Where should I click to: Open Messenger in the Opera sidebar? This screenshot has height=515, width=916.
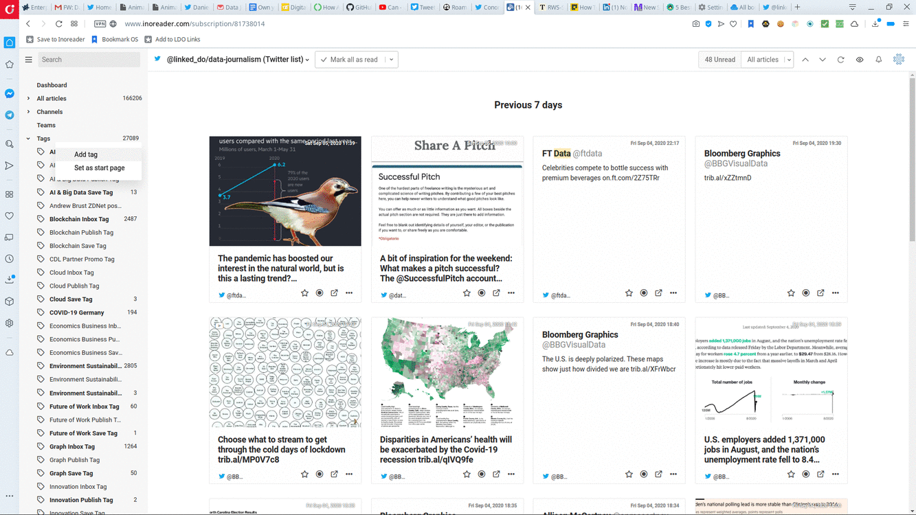coord(10,93)
